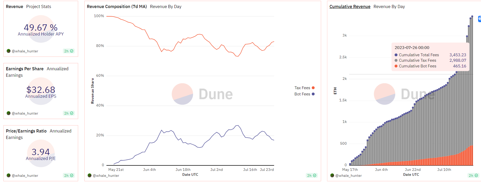Toggle the Tax Fees legend series
The height and width of the screenshot is (182, 481).
pyautogui.click(x=302, y=88)
